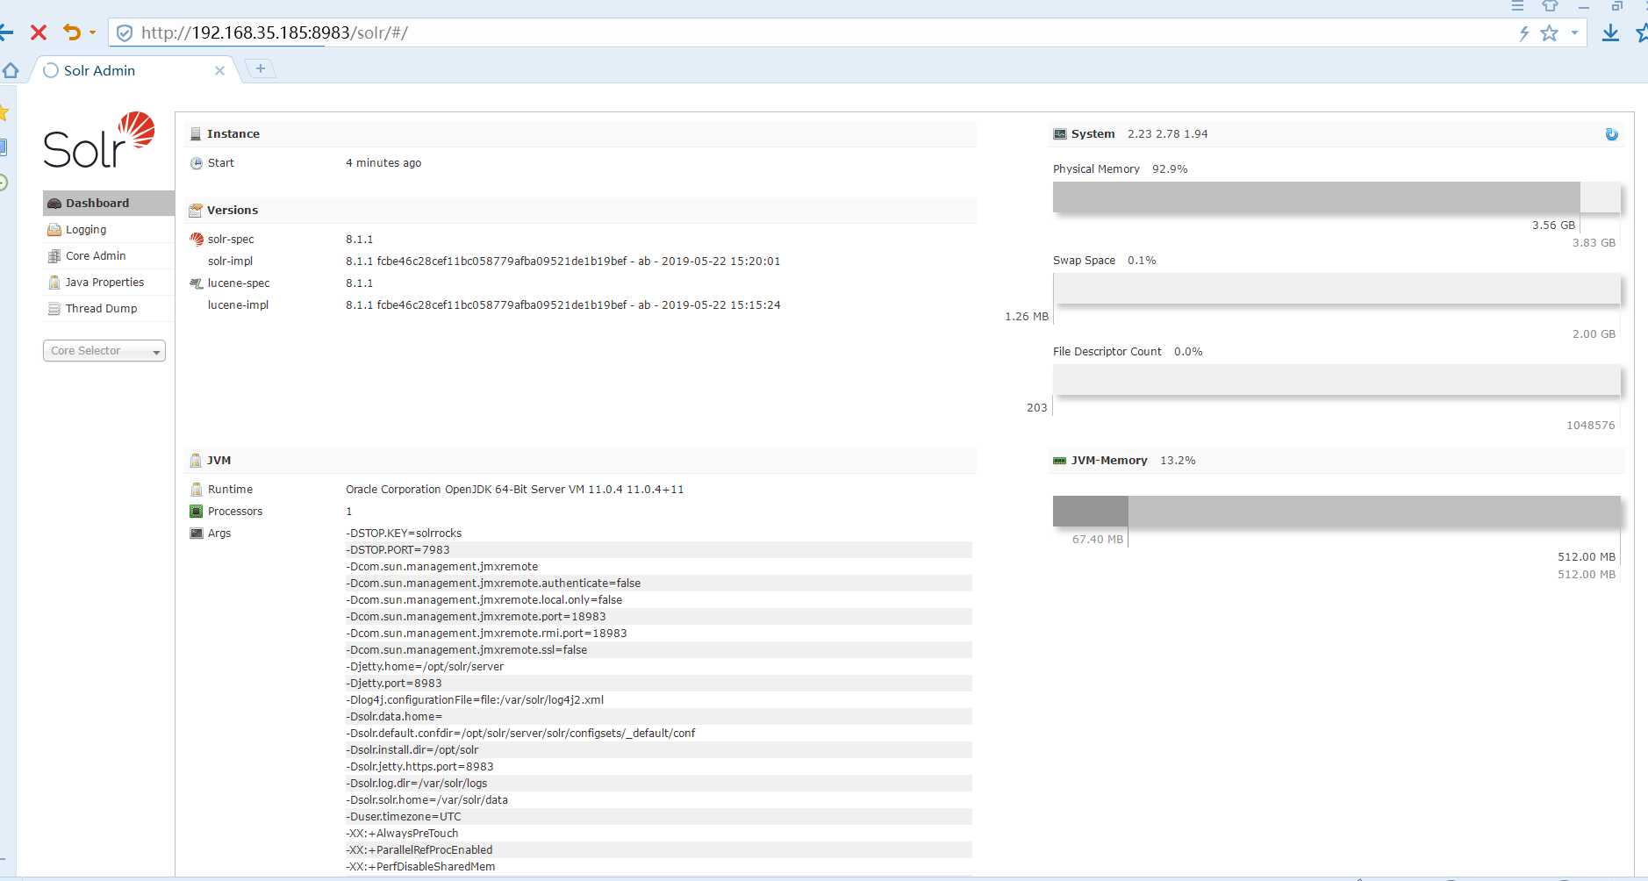Select the 1048576 file descriptor limit
Screen dimensions: 1648x881
1590,426
